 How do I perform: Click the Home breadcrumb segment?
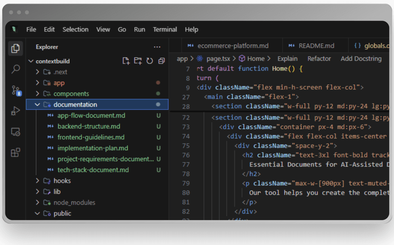[256, 58]
